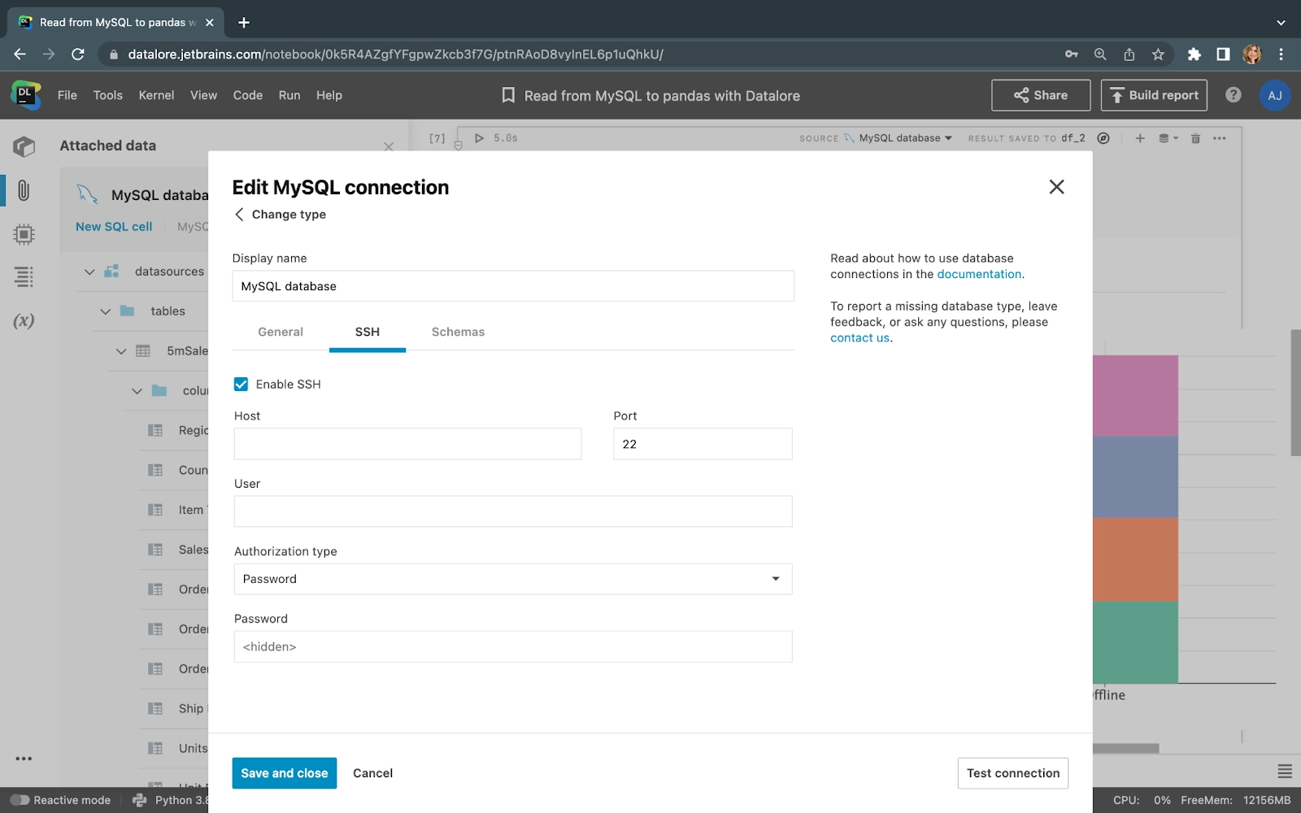Open the machine/CPU sidebar icon
The image size is (1301, 813).
click(24, 234)
